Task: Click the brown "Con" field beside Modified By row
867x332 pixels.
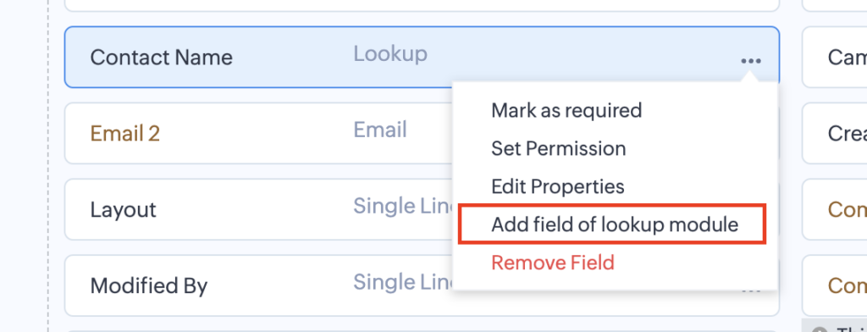Action: (x=834, y=286)
